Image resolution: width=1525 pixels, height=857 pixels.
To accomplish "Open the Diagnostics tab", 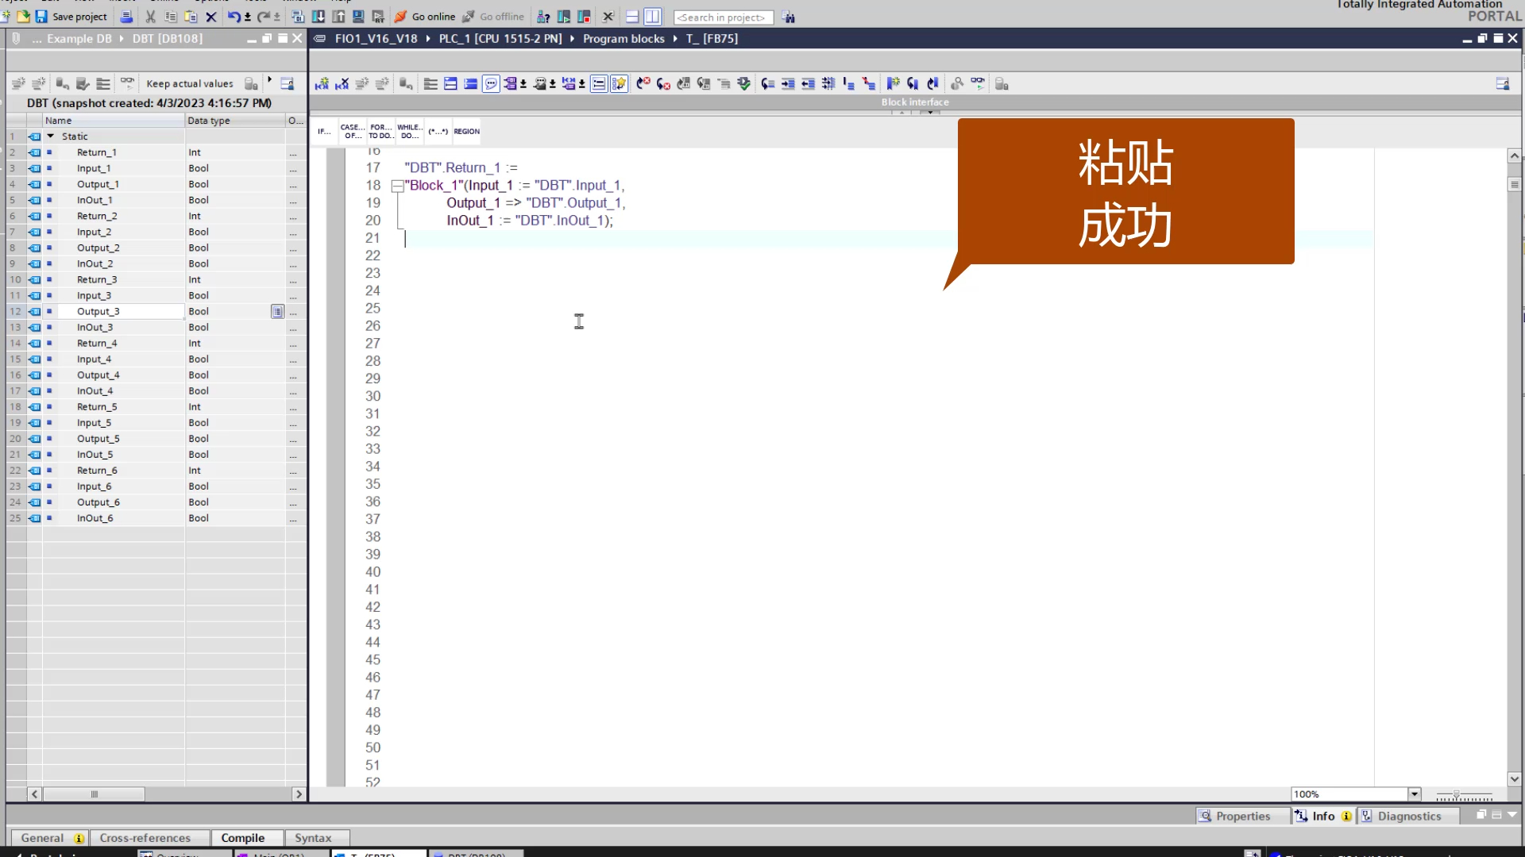I will click(1408, 816).
